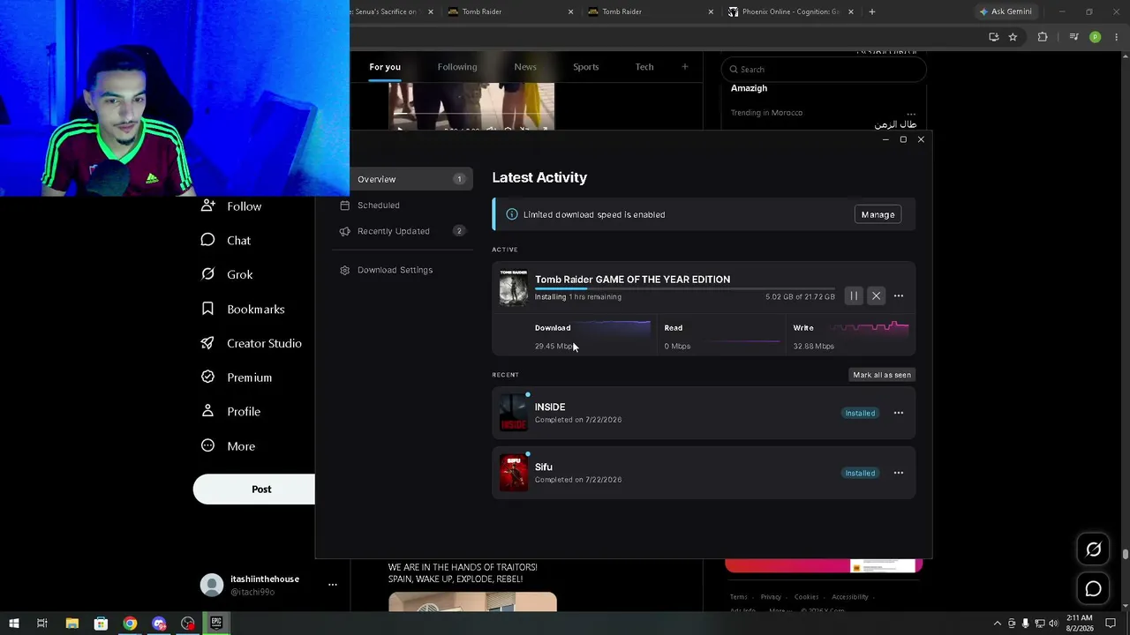
Task: Click the Download Settings gear icon
Action: point(345,270)
